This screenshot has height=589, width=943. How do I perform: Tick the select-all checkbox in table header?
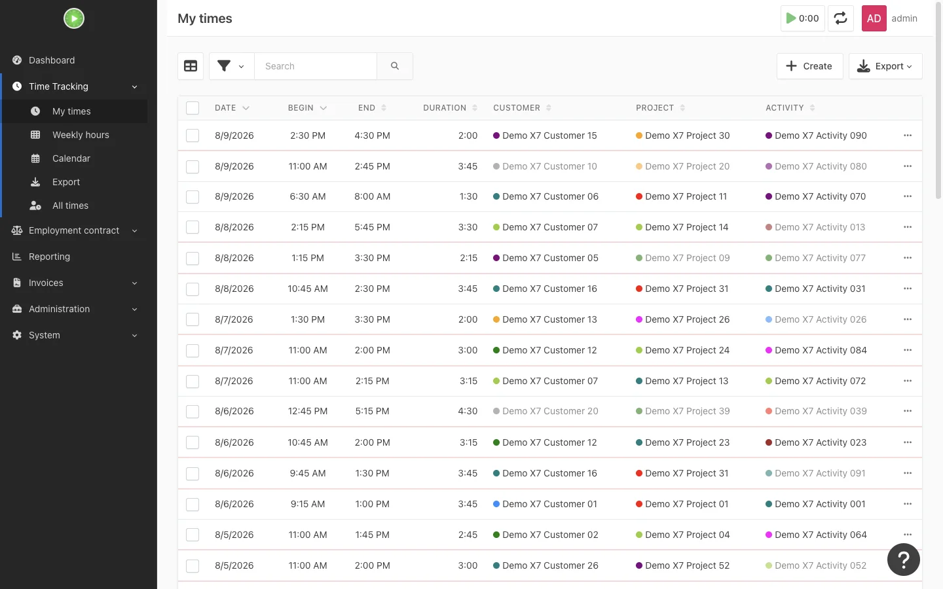coord(193,108)
